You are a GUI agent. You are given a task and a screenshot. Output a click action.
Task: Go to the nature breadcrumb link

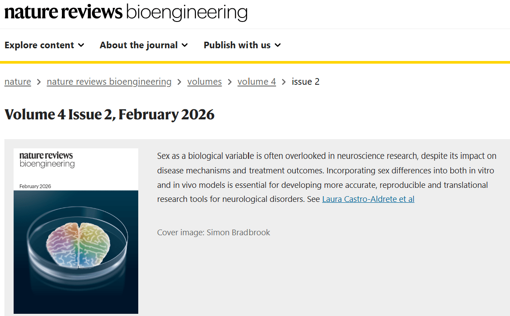pyautogui.click(x=18, y=82)
